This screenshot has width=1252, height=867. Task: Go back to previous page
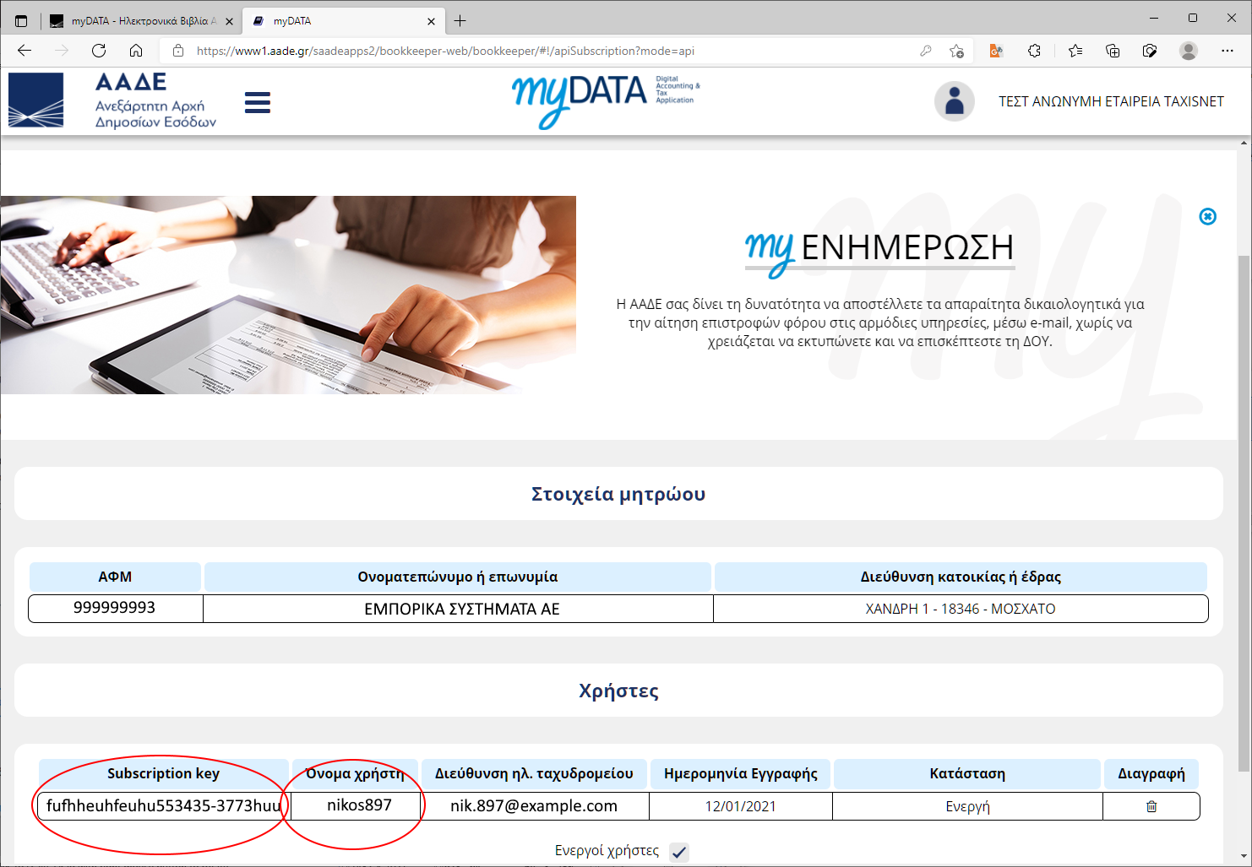[x=24, y=51]
